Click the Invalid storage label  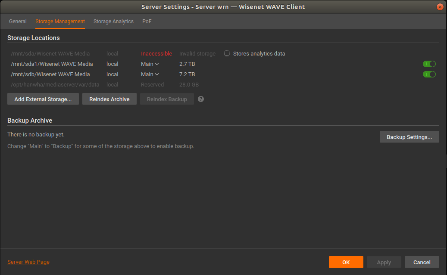[x=197, y=53]
